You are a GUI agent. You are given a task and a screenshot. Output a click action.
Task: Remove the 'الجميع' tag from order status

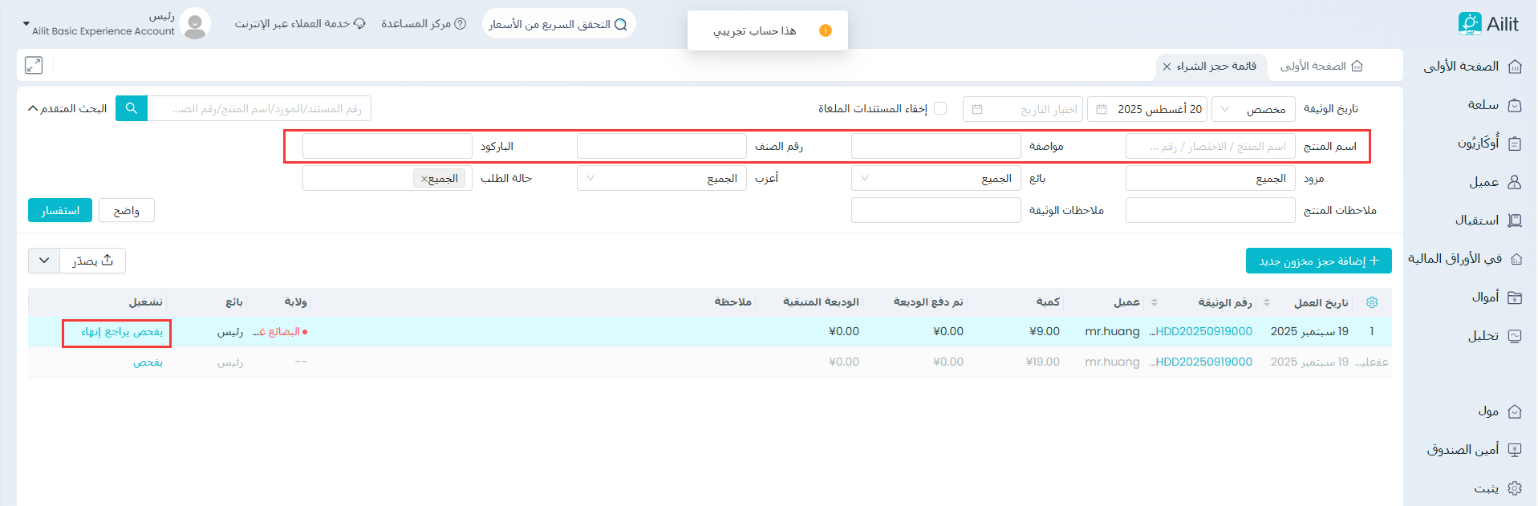click(424, 179)
